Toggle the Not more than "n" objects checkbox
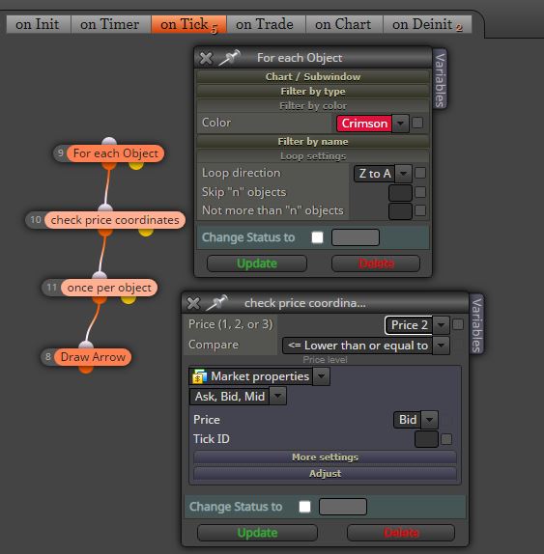This screenshot has height=554, width=544. click(420, 210)
